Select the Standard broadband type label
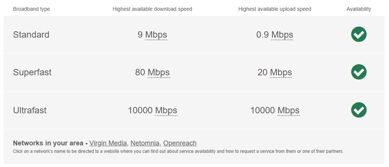Screen dimensions: 389x167 31,35
